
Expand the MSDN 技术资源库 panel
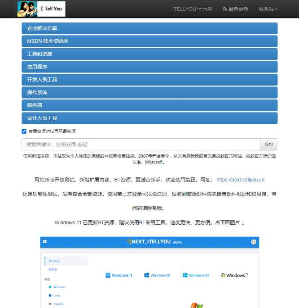[149, 41]
